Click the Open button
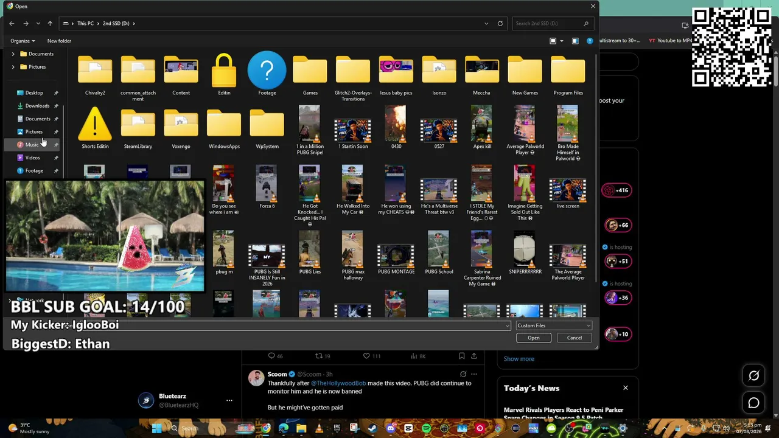The width and height of the screenshot is (779, 438). [x=534, y=338]
